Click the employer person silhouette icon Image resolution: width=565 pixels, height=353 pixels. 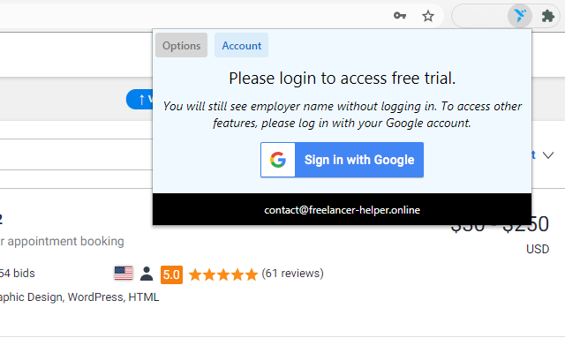(x=147, y=274)
